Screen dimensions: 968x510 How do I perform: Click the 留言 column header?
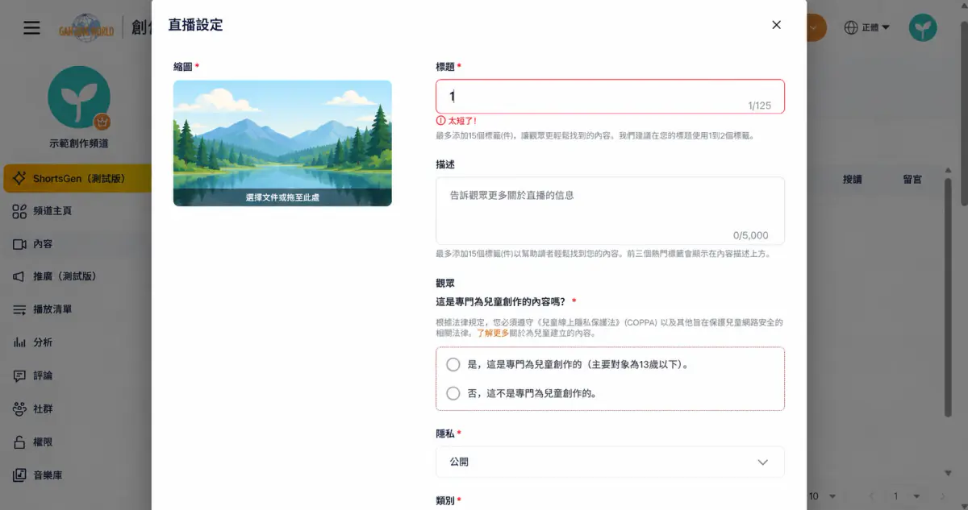point(912,180)
